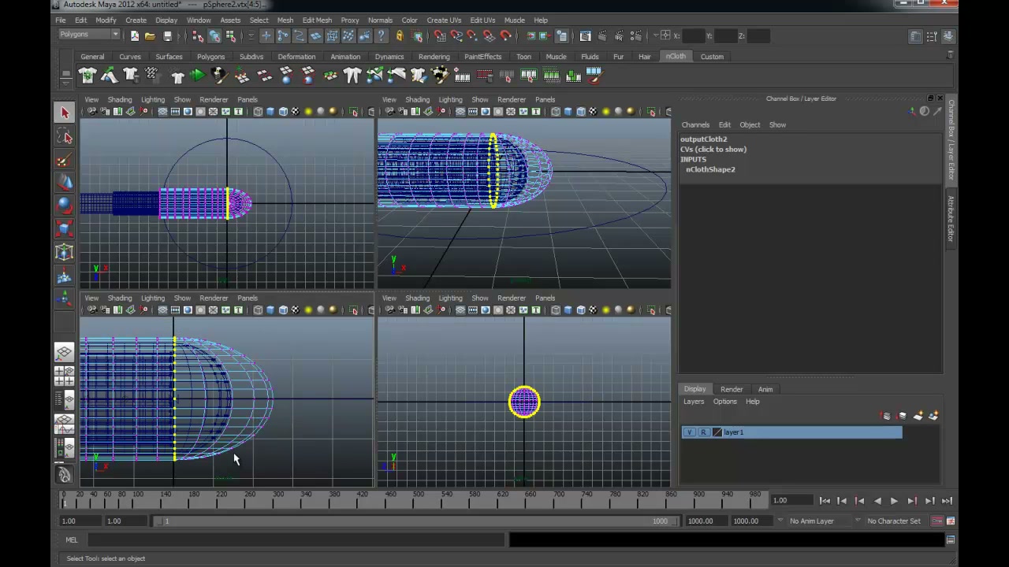
Task: Open animation preferences icon
Action: click(951, 521)
